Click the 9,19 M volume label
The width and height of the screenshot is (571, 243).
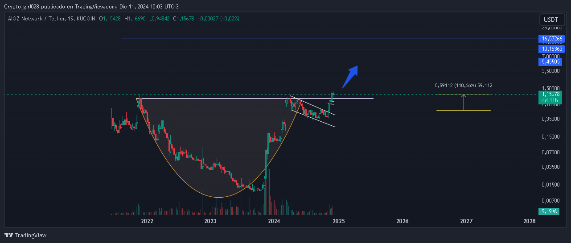[549, 211]
